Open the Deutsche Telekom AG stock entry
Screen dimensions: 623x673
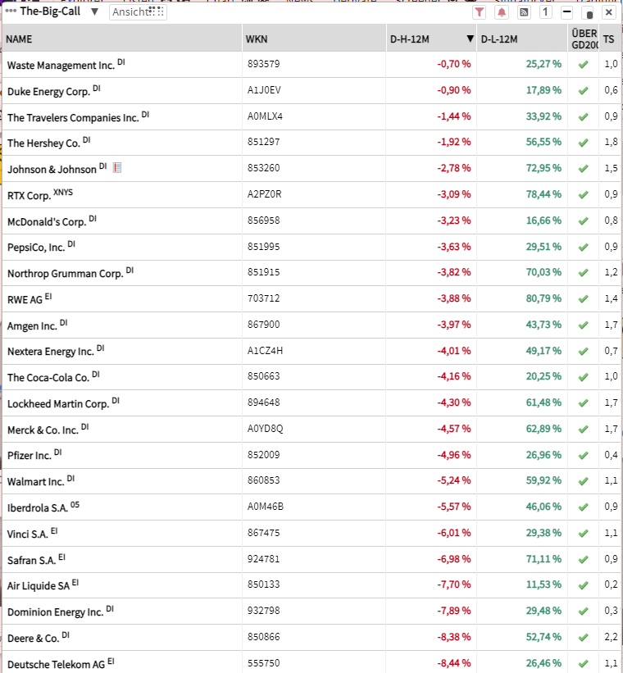pos(56,664)
